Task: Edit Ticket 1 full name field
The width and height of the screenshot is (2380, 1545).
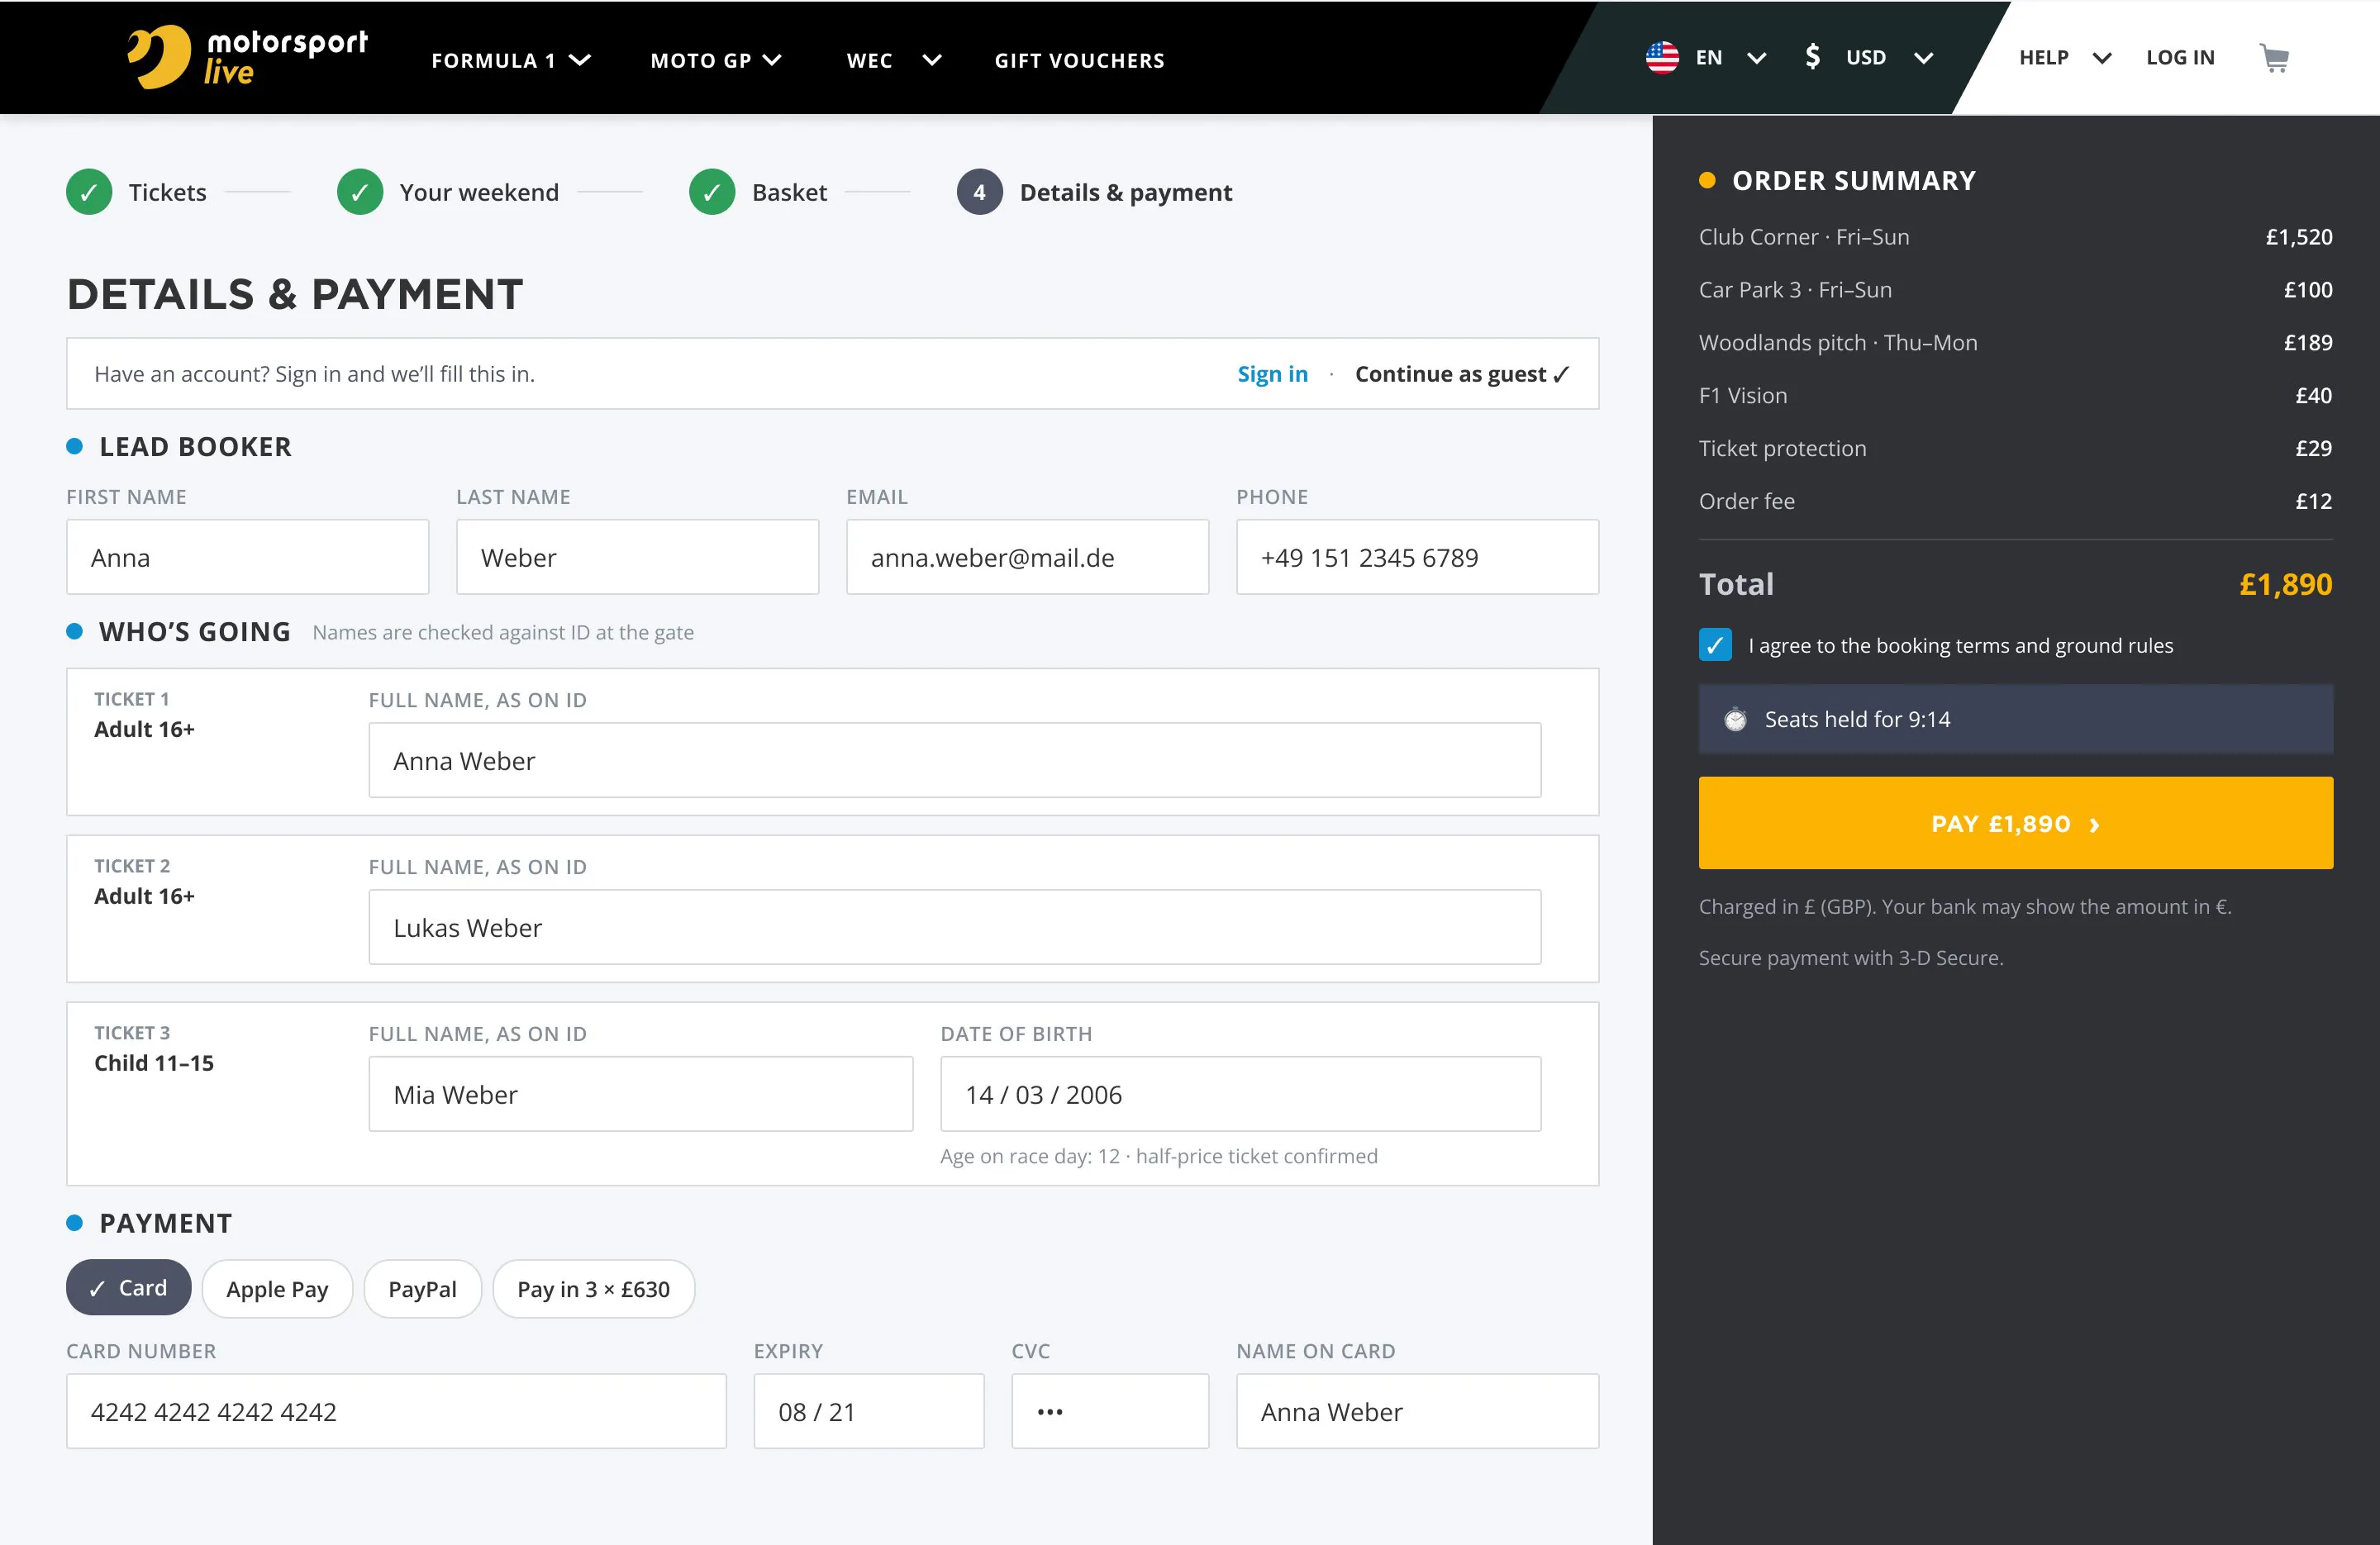Action: (x=954, y=760)
